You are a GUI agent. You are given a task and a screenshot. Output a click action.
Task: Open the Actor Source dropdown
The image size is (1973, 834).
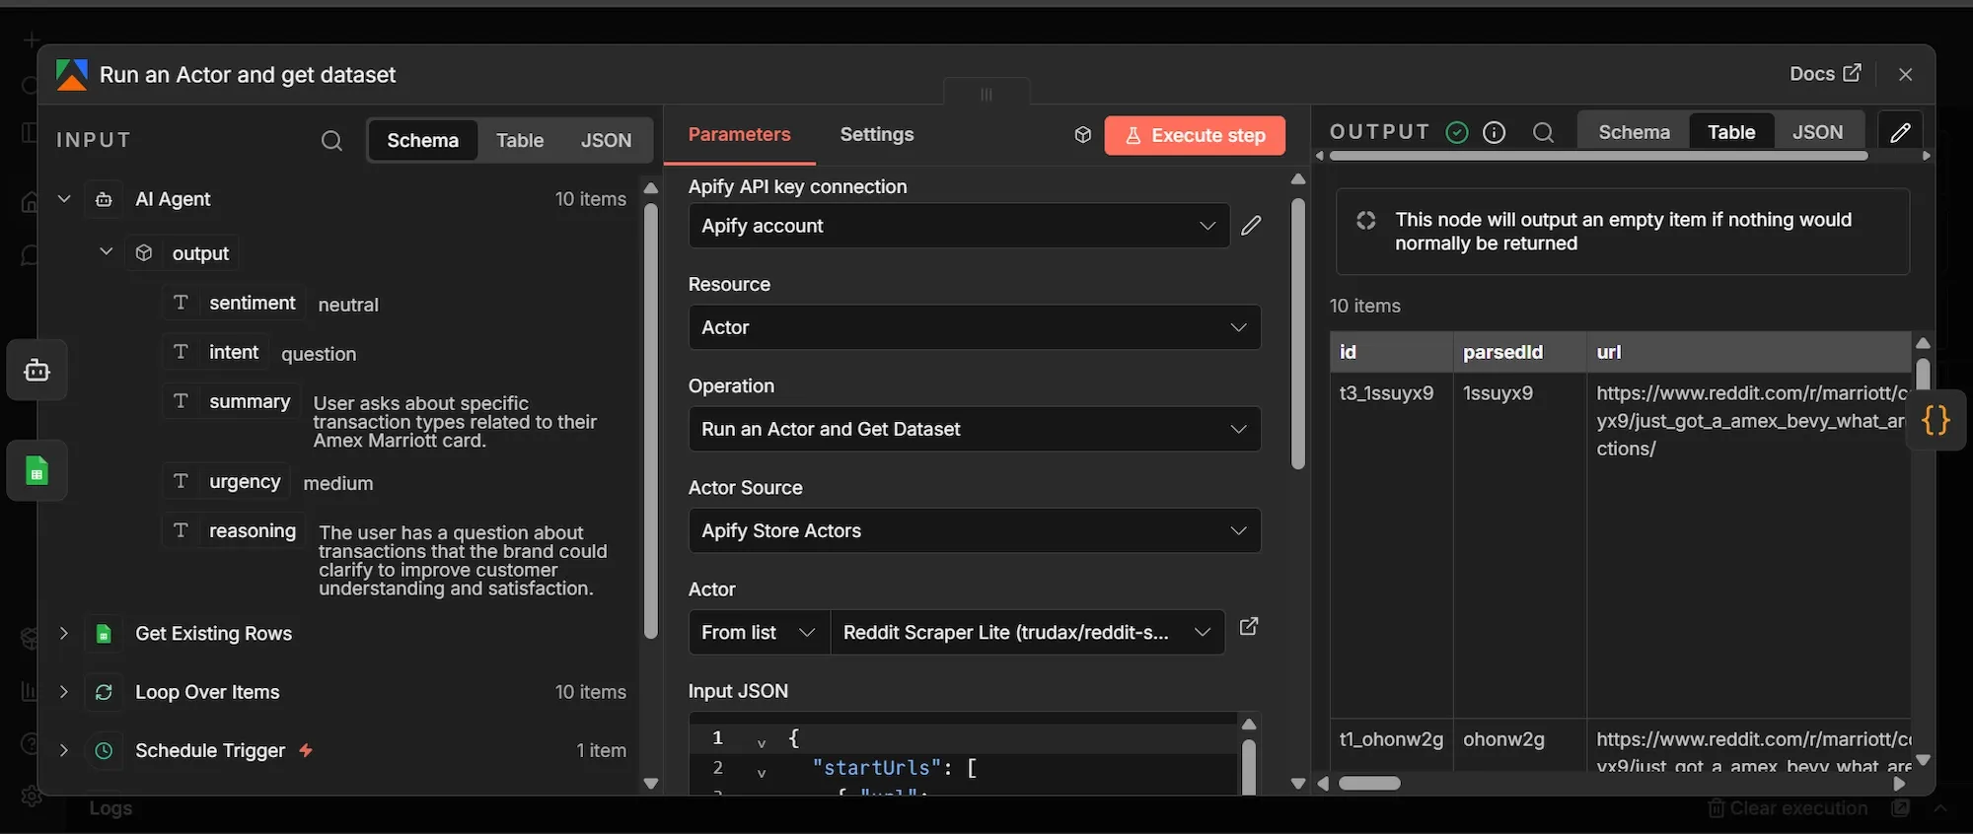975,530
